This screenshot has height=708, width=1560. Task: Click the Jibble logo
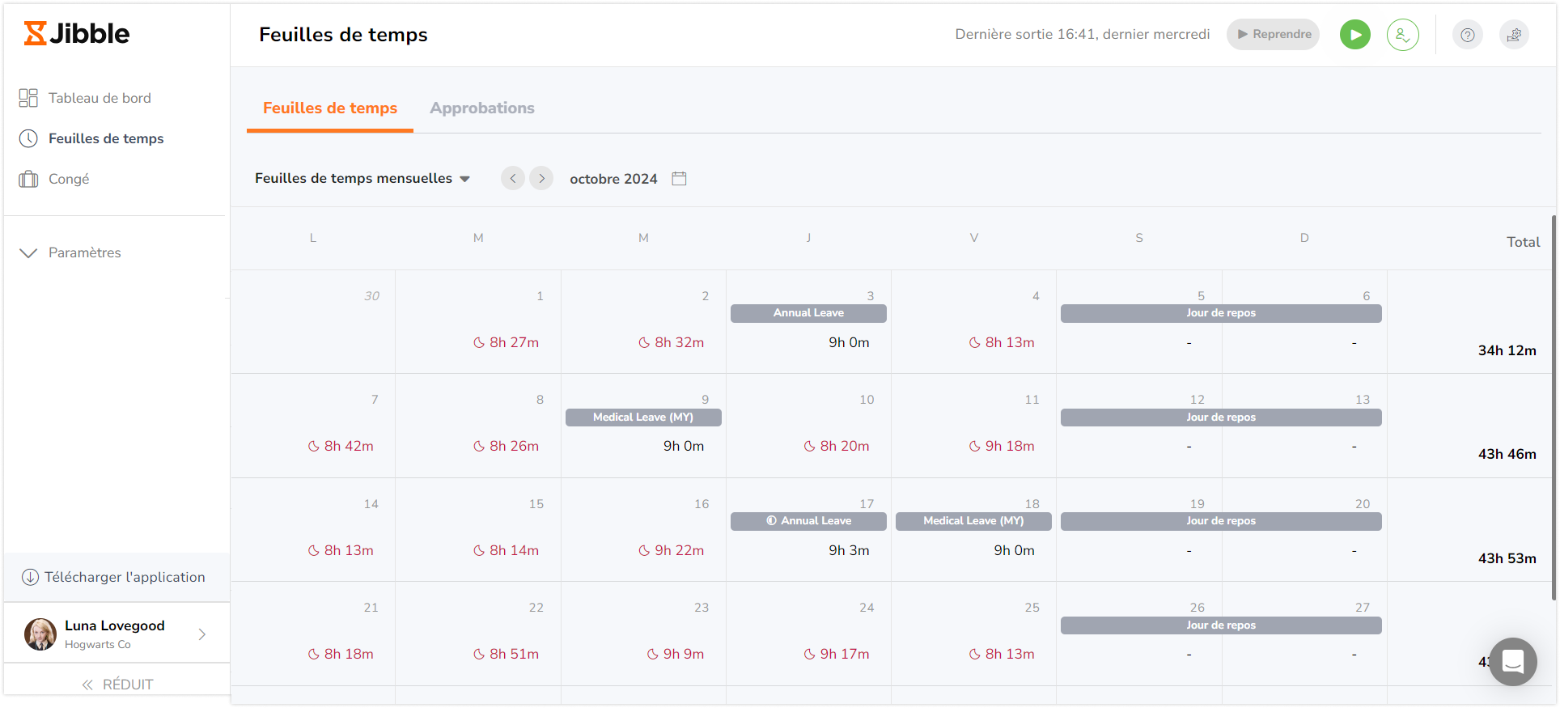pos(77,33)
